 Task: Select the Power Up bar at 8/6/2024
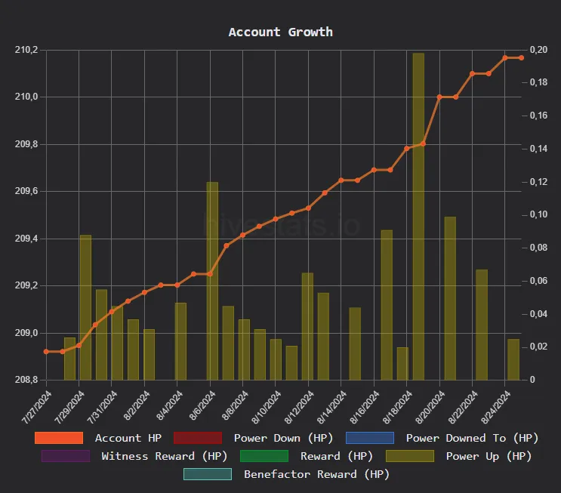click(x=212, y=281)
